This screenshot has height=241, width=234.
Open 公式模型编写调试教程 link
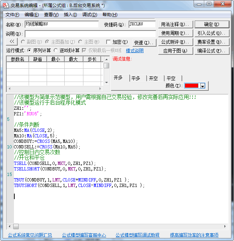[x=137, y=235]
